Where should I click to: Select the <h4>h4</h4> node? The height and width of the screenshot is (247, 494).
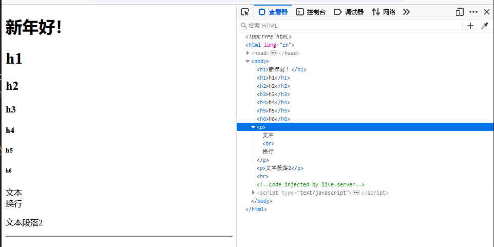click(273, 102)
